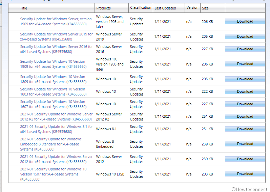Select 'Windows 8.1' product cell
This screenshot has width=270, height=192.
(x=106, y=129)
